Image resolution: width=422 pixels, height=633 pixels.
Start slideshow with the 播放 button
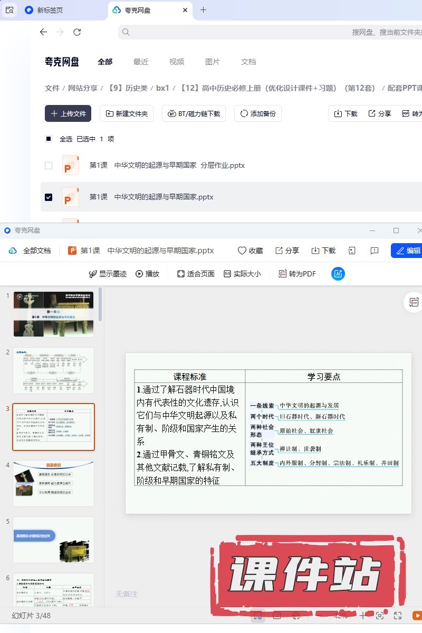147,274
